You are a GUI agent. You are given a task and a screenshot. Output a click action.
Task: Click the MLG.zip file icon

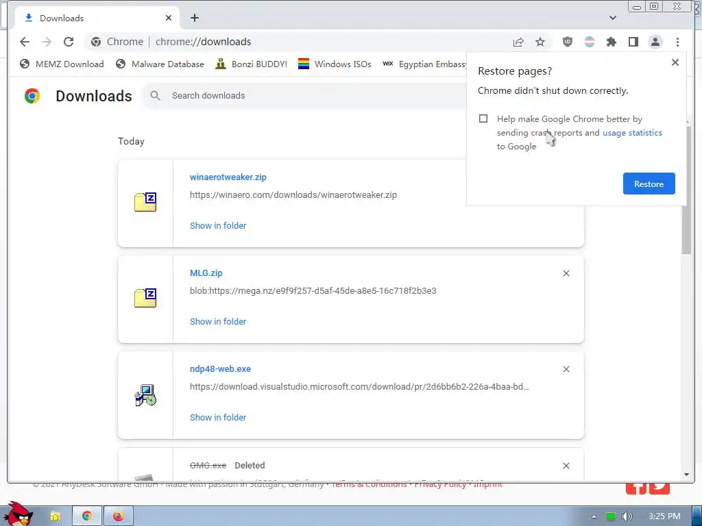145,299
